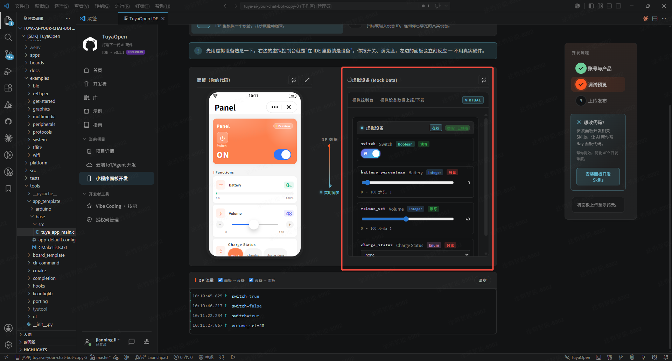
Task: Expand the boards folder in explorer
Action: click(x=37, y=63)
